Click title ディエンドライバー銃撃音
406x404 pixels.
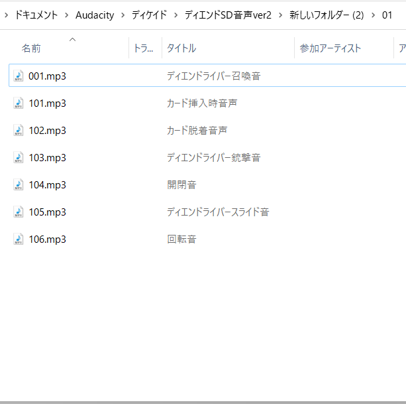tap(214, 158)
